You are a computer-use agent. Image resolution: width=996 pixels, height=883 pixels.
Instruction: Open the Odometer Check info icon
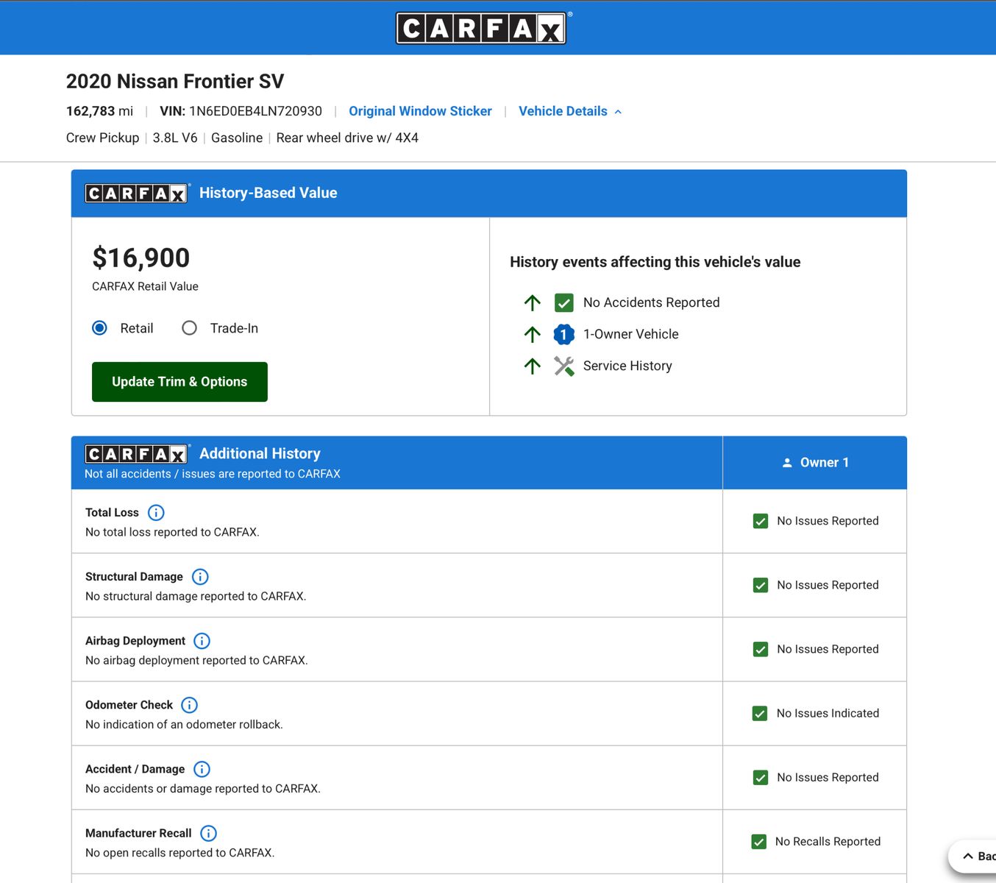pos(189,705)
